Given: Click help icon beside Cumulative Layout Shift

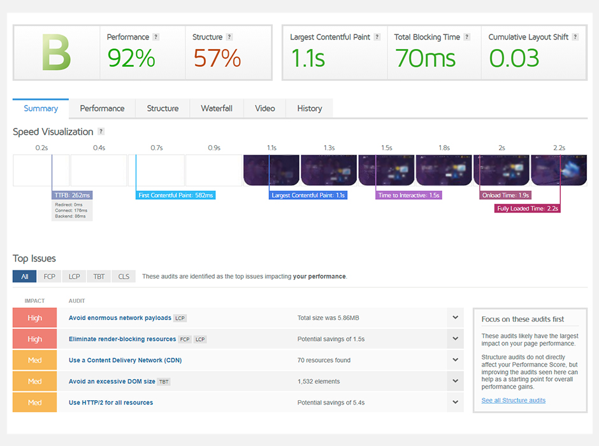Looking at the screenshot, I should click(575, 37).
